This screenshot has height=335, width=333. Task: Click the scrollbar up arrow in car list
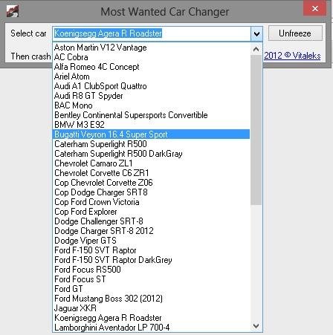(256, 49)
